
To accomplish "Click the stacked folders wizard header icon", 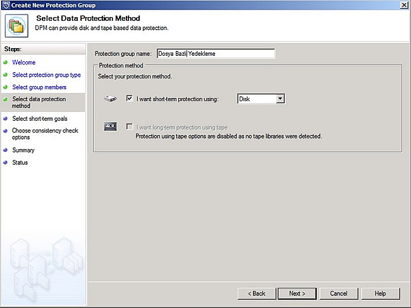I will (x=16, y=26).
